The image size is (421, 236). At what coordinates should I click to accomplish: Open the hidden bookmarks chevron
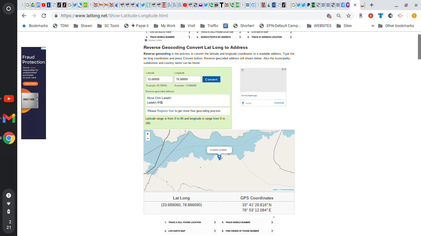pos(373,26)
